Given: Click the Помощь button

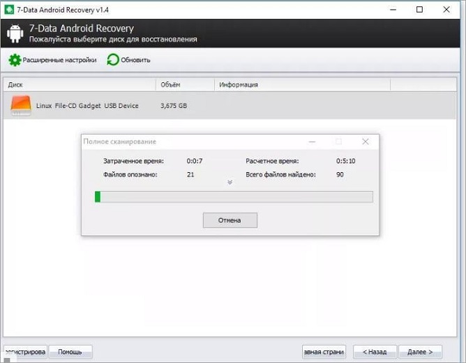Looking at the screenshot, I should pyautogui.click(x=70, y=352).
